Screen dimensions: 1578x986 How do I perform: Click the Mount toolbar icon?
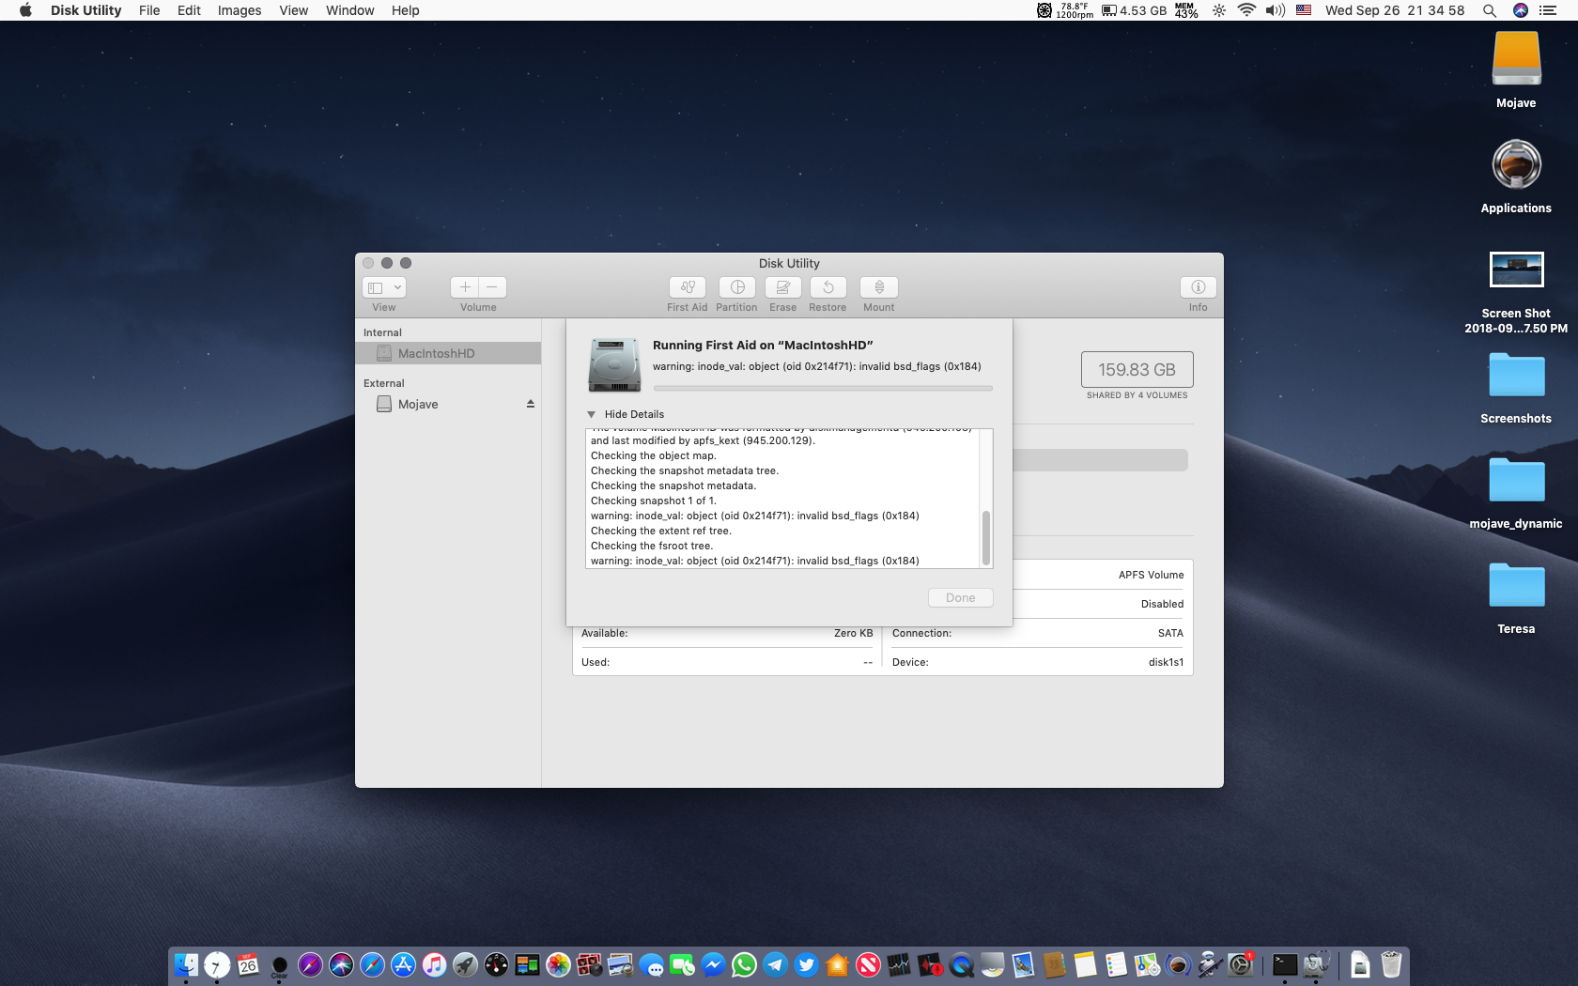879,287
